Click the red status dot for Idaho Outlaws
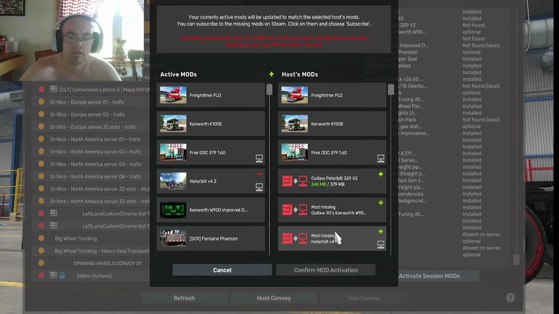Image resolution: width=559 pixels, height=314 pixels. click(41, 276)
